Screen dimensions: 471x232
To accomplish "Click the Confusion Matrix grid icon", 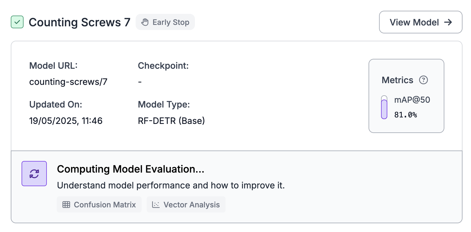I will (66, 205).
